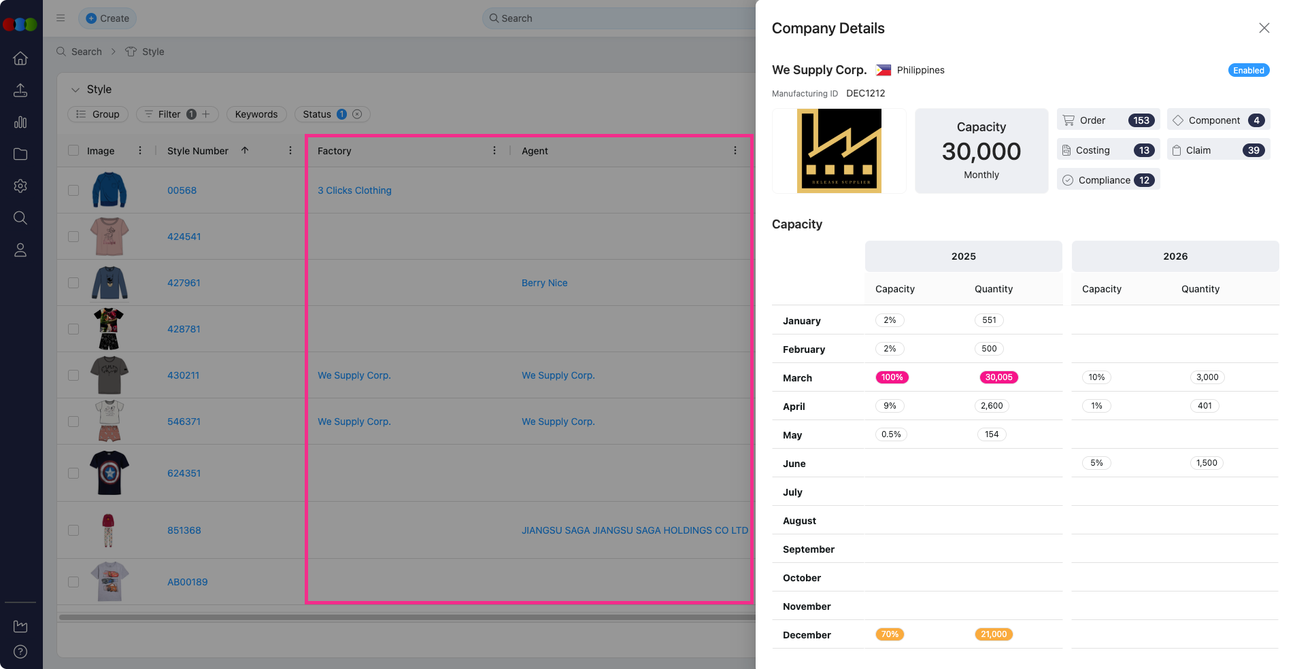
Task: Open the Style Number column options menu
Action: click(x=290, y=151)
